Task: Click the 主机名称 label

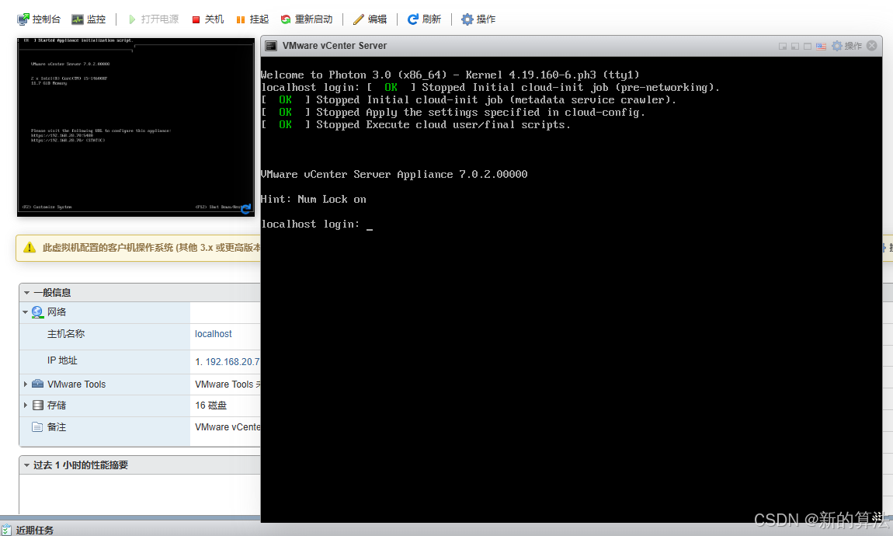Action: [65, 334]
